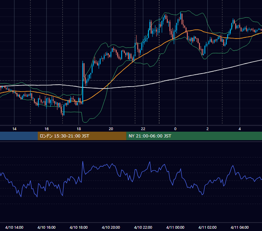Image resolution: width=262 pixels, height=231 pixels.
Task: Click the 4/10 18:00 time label
Action: coord(79,227)
